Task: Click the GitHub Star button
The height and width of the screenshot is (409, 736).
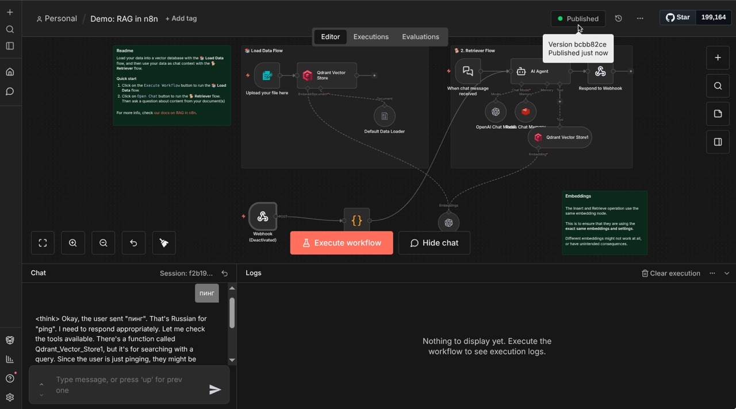Action: pos(678,17)
